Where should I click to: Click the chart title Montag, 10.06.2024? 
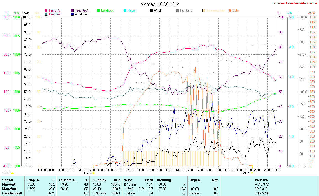(160, 4)
